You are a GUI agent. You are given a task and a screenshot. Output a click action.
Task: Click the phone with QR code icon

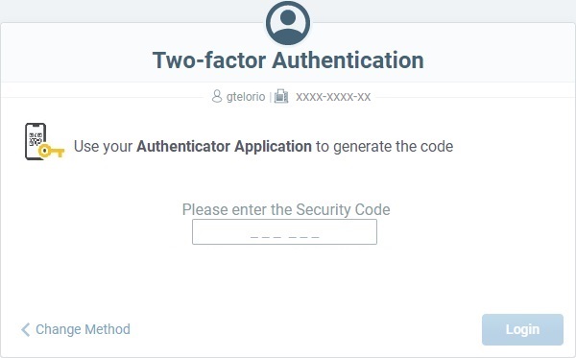36,141
